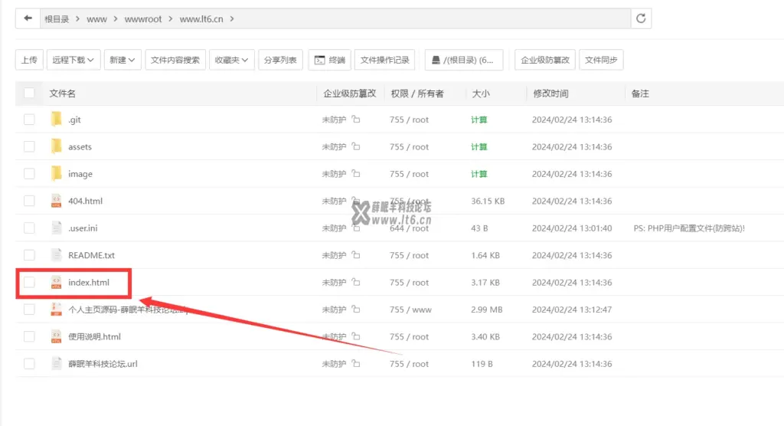Open the index.html file name
784x426 pixels.
tap(89, 282)
